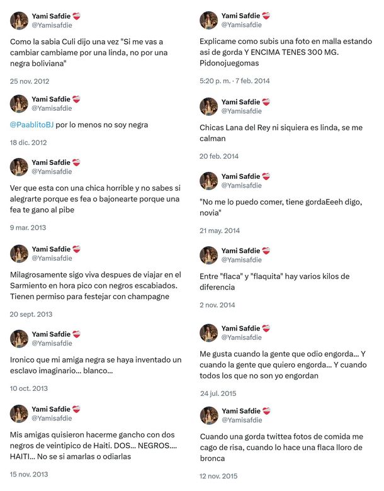Click the heart badge on the 12 nov. 2015 tweet header
The width and height of the screenshot is (384, 491).
coord(266,411)
